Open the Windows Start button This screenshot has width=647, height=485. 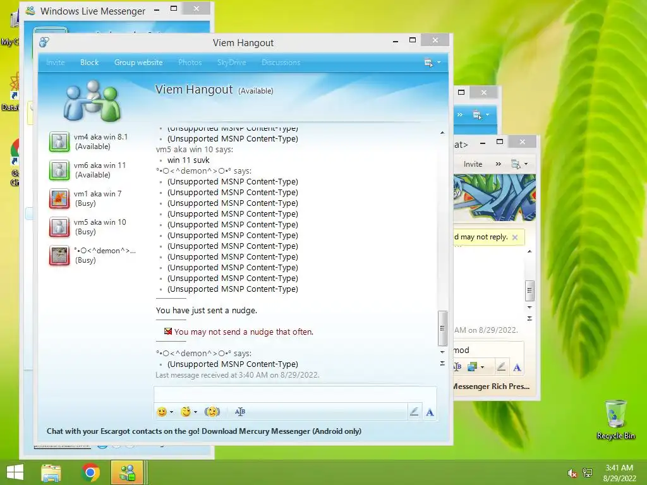coord(15,472)
